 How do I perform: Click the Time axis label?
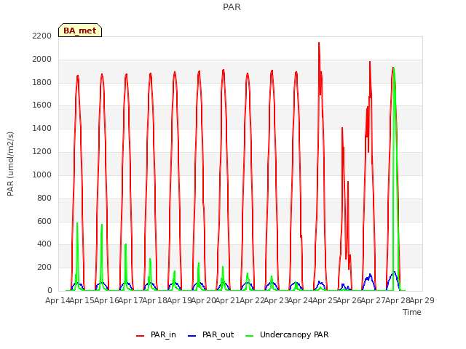[412, 312]
